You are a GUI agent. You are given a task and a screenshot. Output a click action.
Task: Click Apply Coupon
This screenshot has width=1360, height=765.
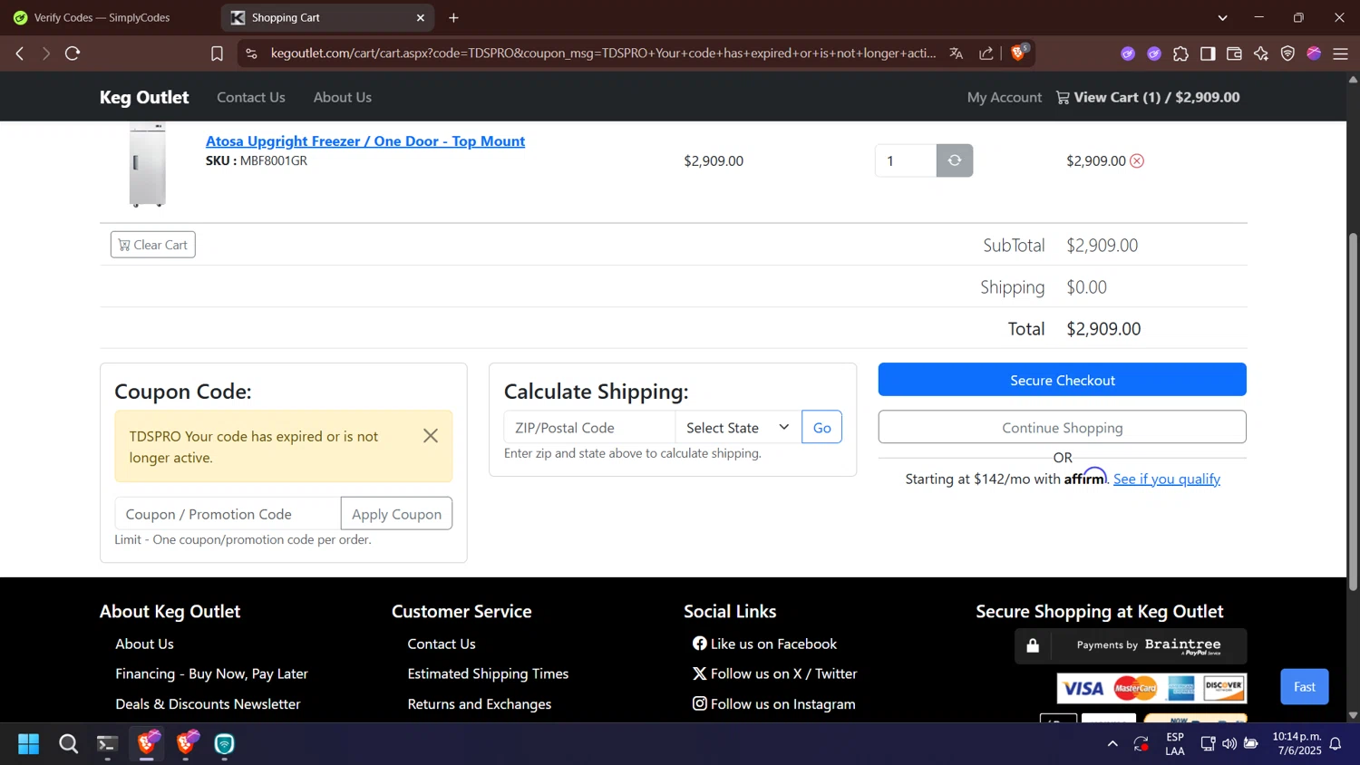[x=396, y=514]
